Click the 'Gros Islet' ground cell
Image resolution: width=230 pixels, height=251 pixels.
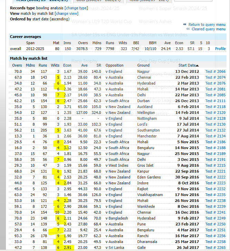pos(145,165)
